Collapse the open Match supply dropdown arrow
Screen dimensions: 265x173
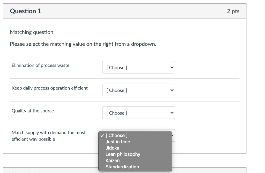pyautogui.click(x=173, y=135)
